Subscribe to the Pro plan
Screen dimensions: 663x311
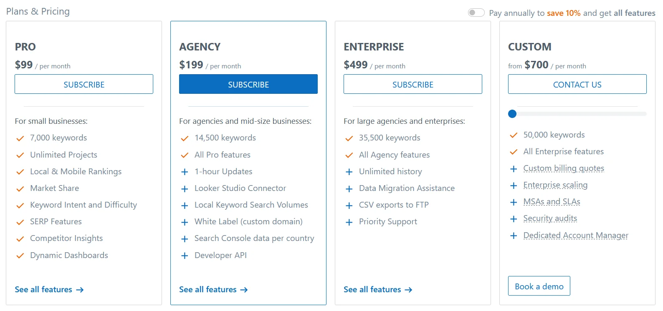tap(84, 84)
